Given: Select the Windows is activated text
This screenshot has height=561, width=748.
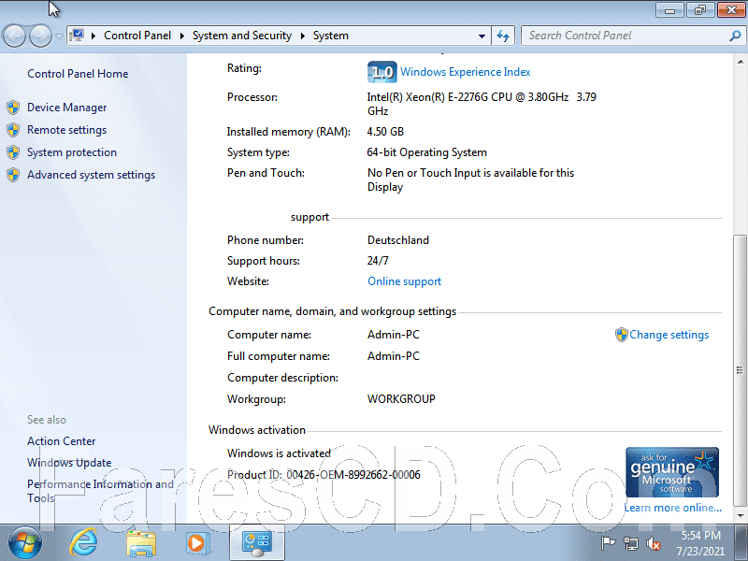Looking at the screenshot, I should pos(279,453).
